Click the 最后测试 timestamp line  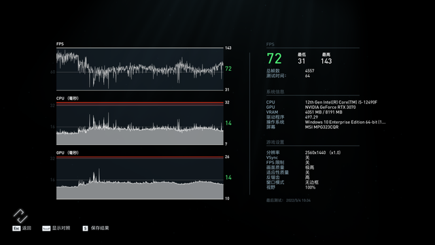[288, 200]
